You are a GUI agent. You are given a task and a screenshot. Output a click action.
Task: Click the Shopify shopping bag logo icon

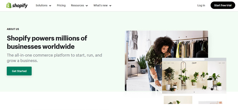9,5
